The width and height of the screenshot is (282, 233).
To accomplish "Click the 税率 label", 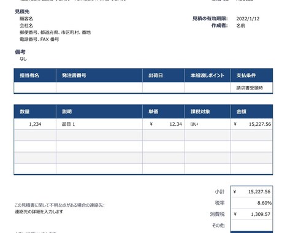I will coord(219,203).
